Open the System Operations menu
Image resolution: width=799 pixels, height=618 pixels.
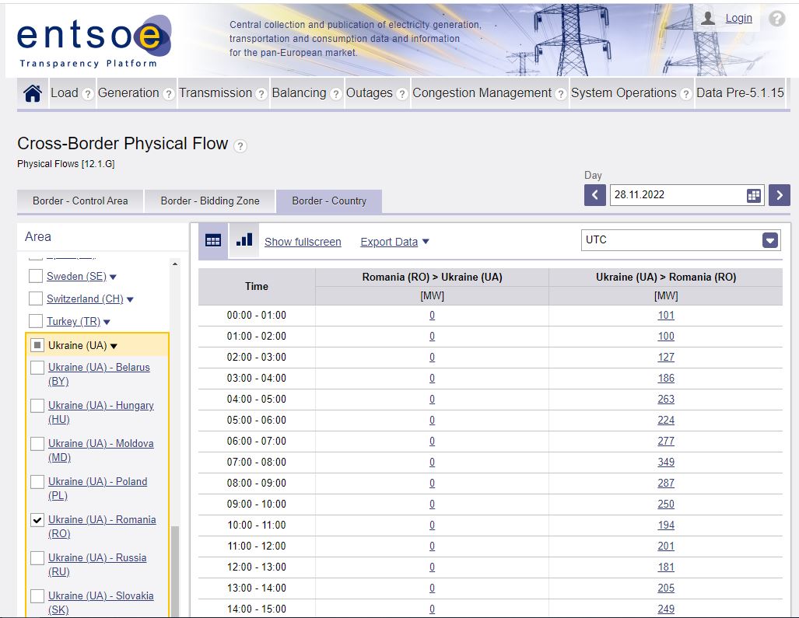click(x=624, y=93)
